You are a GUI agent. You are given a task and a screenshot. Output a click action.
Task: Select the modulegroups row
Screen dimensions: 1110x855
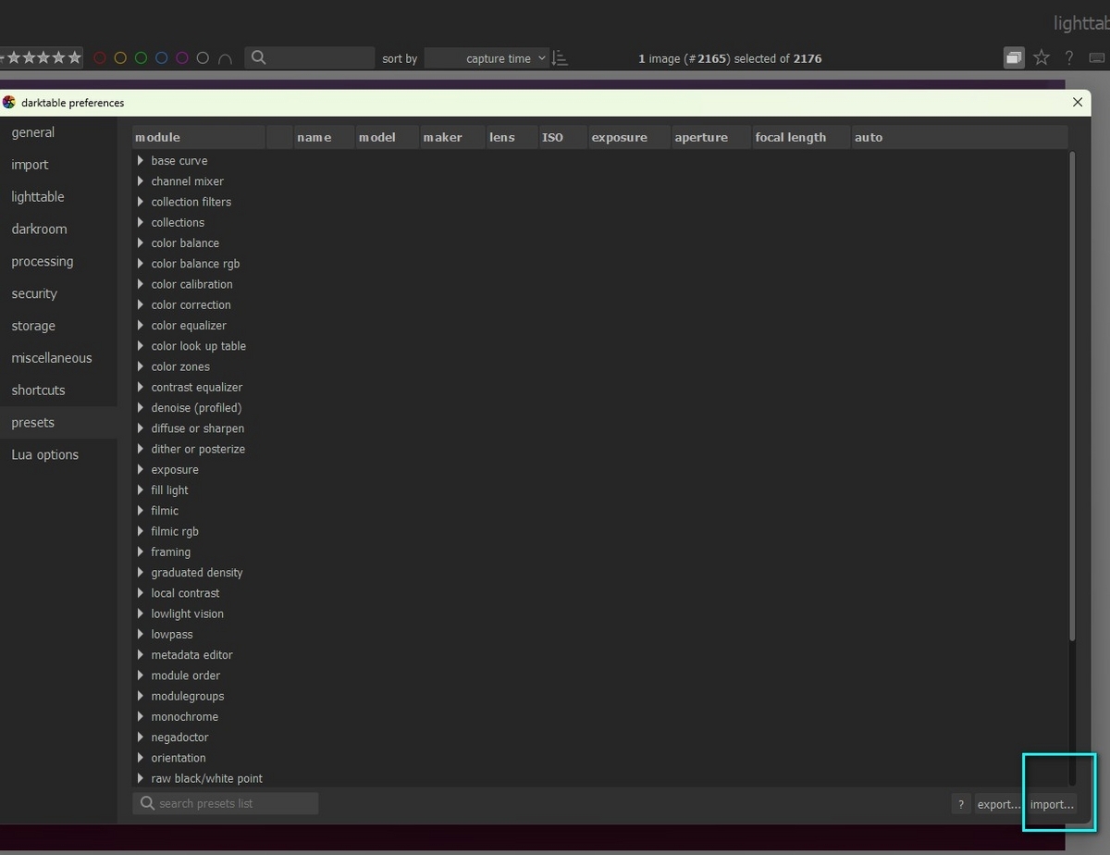[x=599, y=696]
